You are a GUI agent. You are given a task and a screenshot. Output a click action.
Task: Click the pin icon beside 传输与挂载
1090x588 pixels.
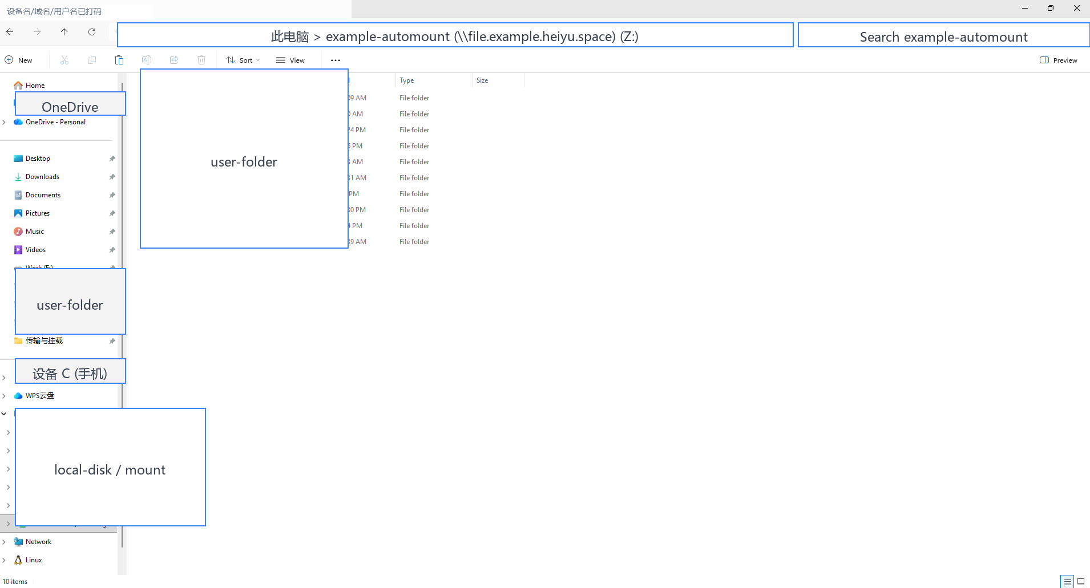112,341
